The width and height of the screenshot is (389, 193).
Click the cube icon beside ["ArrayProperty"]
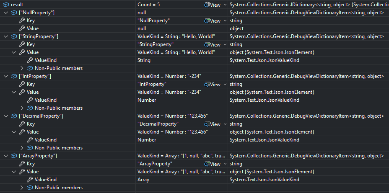pyautogui.click(x=14, y=156)
